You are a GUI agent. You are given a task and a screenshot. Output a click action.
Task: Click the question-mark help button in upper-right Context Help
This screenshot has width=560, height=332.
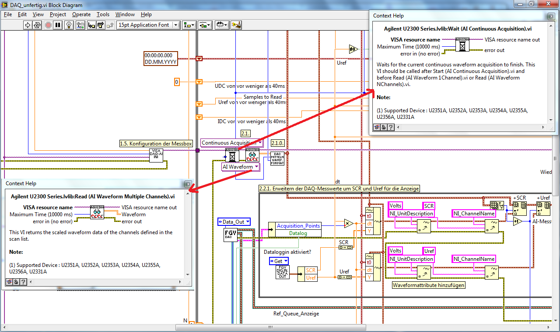pos(391,127)
